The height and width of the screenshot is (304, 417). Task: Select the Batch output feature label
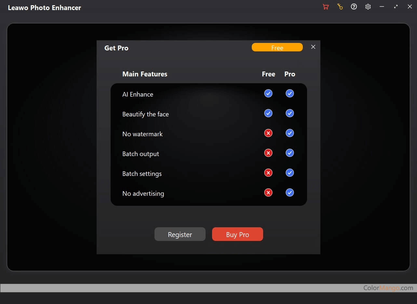141,154
